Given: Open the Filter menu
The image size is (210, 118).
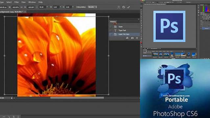Looking at the screenshot, I should [16, 2].
